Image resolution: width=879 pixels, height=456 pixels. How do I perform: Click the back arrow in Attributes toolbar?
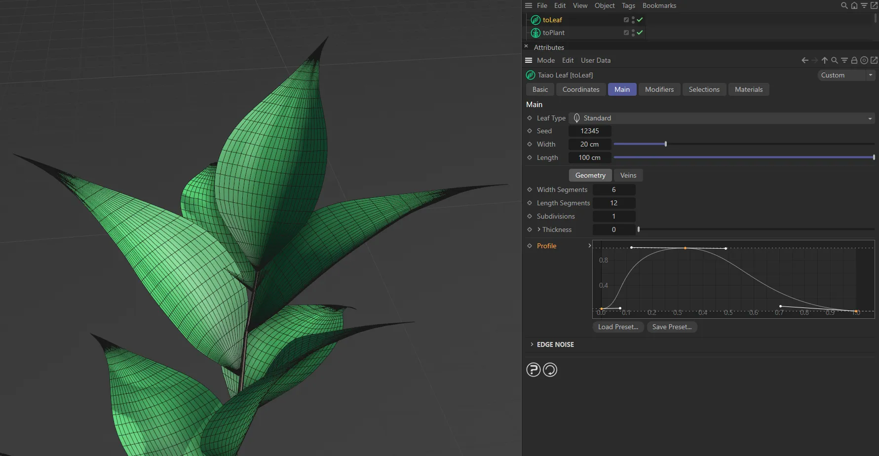[x=804, y=60]
